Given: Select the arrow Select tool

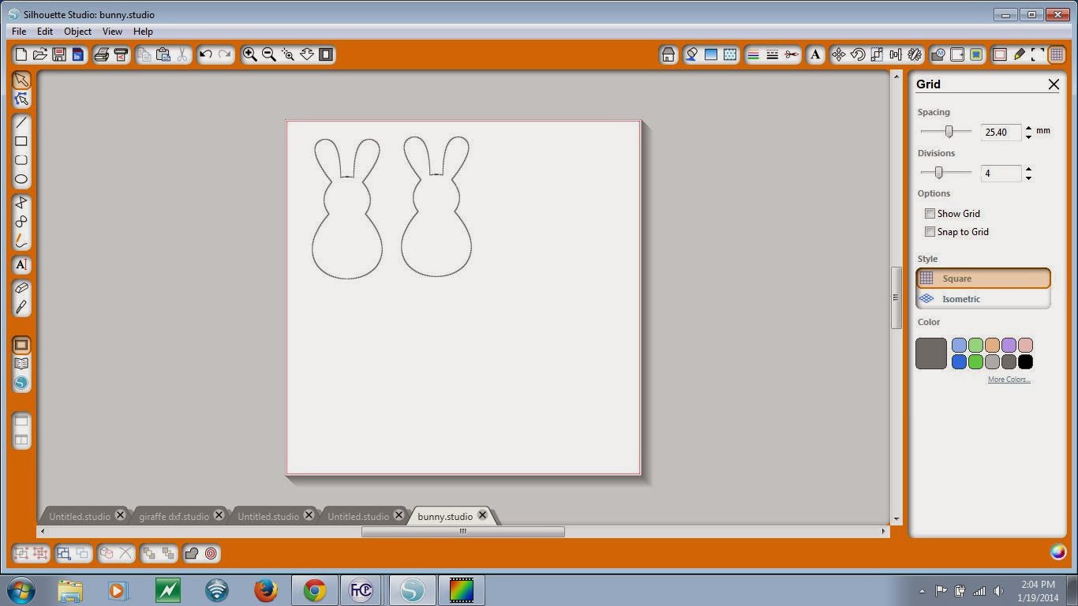Looking at the screenshot, I should point(21,80).
